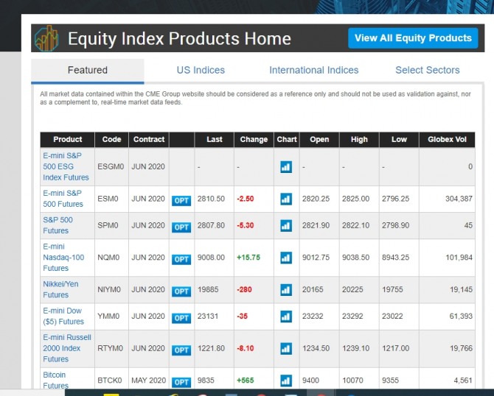The image size is (494, 396).
Task: Click OPT button in YMM0 row
Action: coord(181,318)
